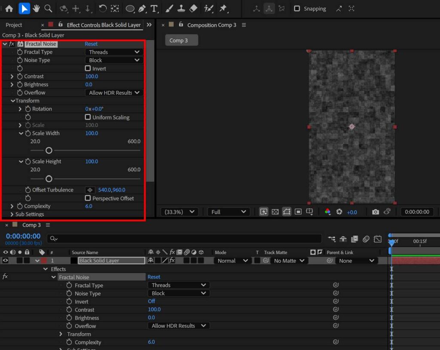Click Fast Previews icon in viewer
Viewport: 440px width, 350px height.
tap(263, 212)
